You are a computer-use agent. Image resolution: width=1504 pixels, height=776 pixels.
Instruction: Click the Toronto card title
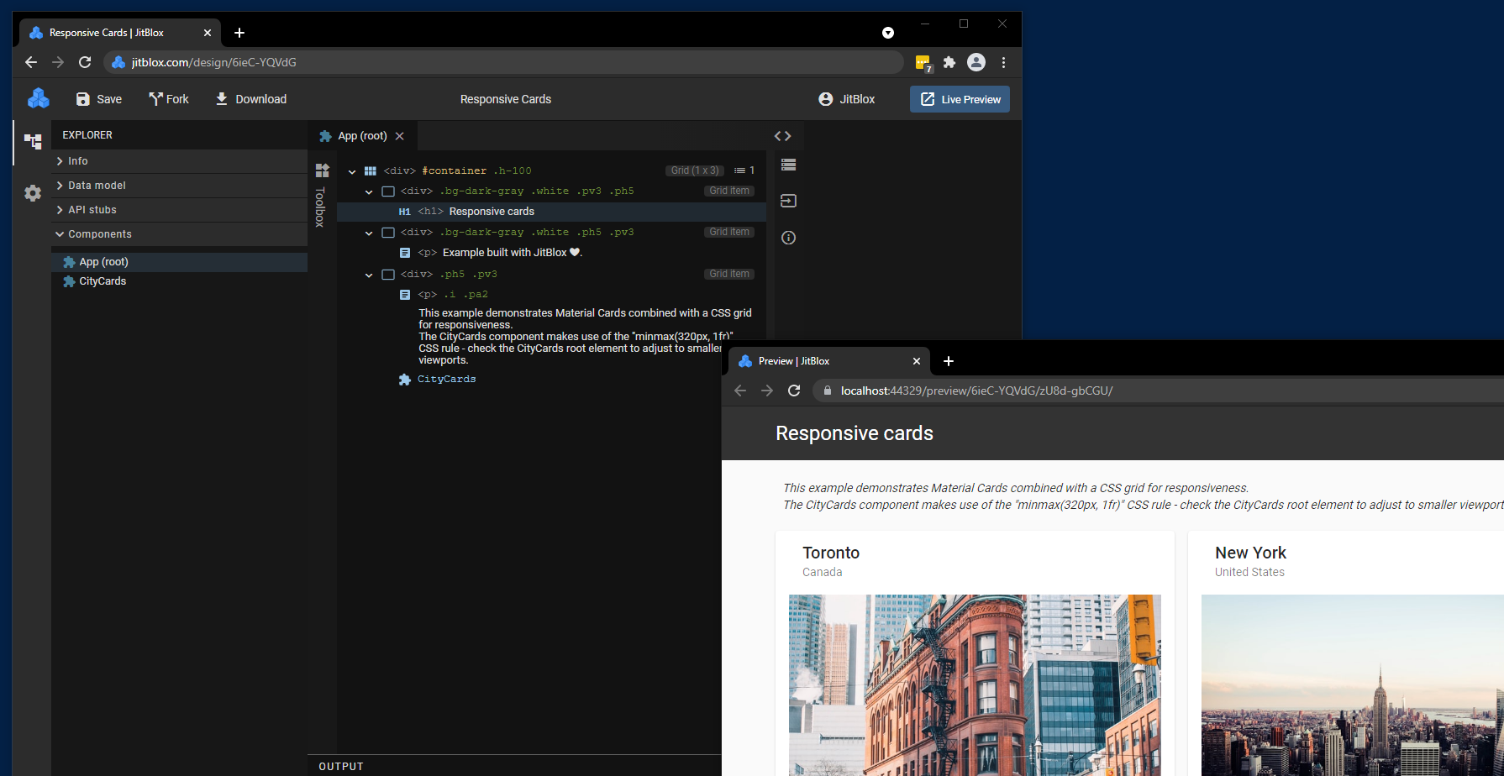point(831,553)
